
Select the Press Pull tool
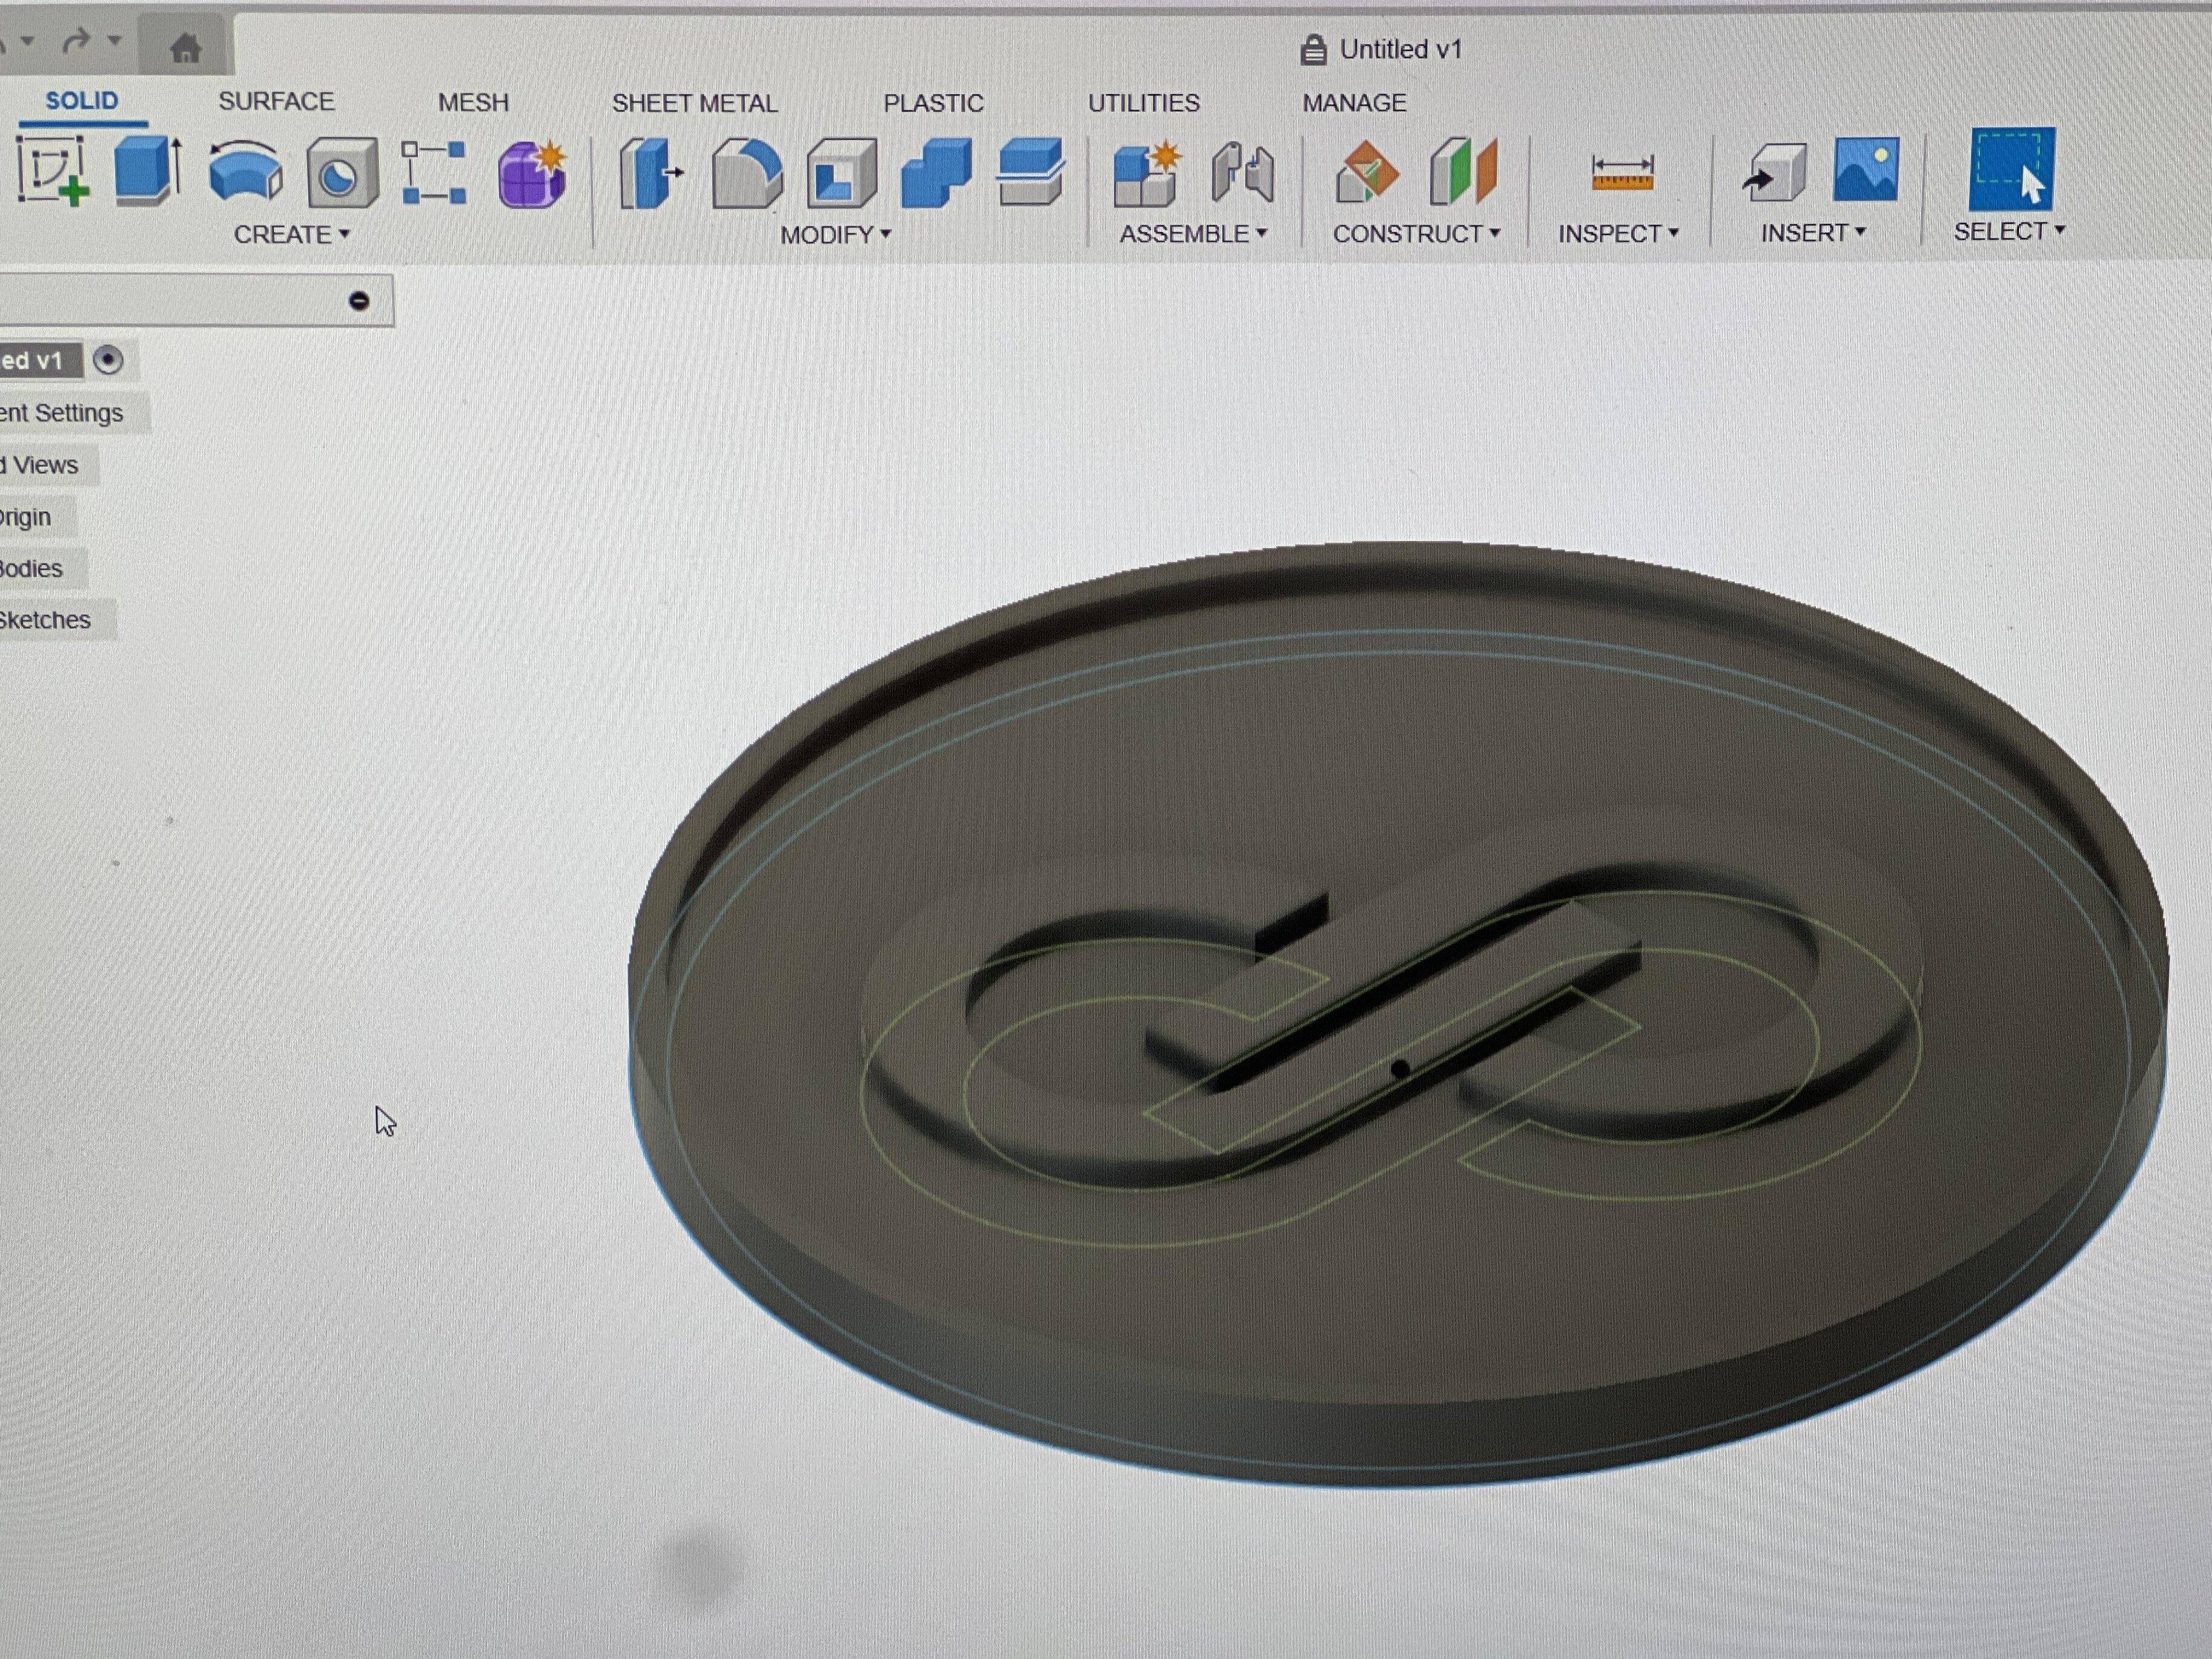tap(649, 174)
